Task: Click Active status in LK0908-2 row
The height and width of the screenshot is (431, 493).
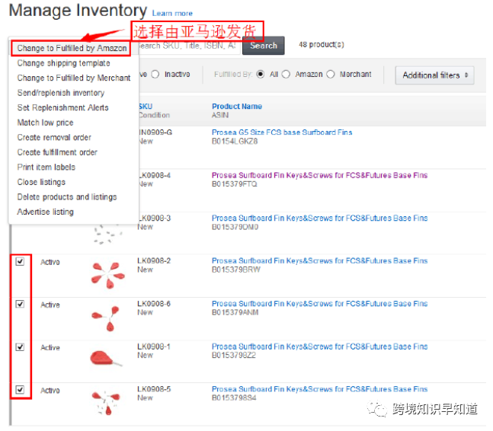Action: pyautogui.click(x=50, y=262)
